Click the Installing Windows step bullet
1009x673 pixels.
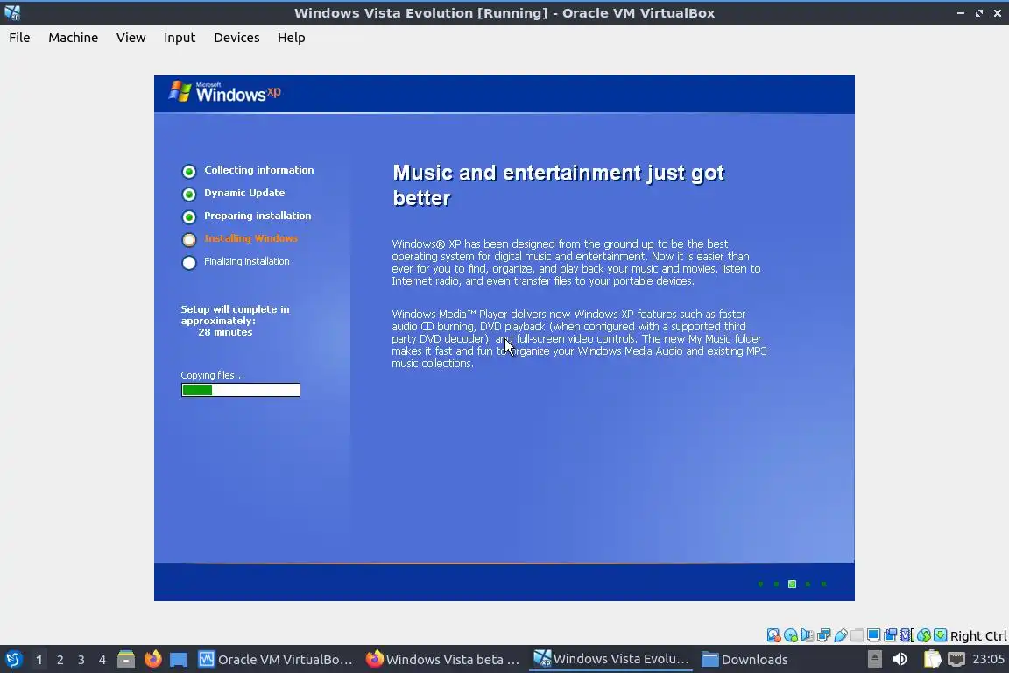[188, 239]
